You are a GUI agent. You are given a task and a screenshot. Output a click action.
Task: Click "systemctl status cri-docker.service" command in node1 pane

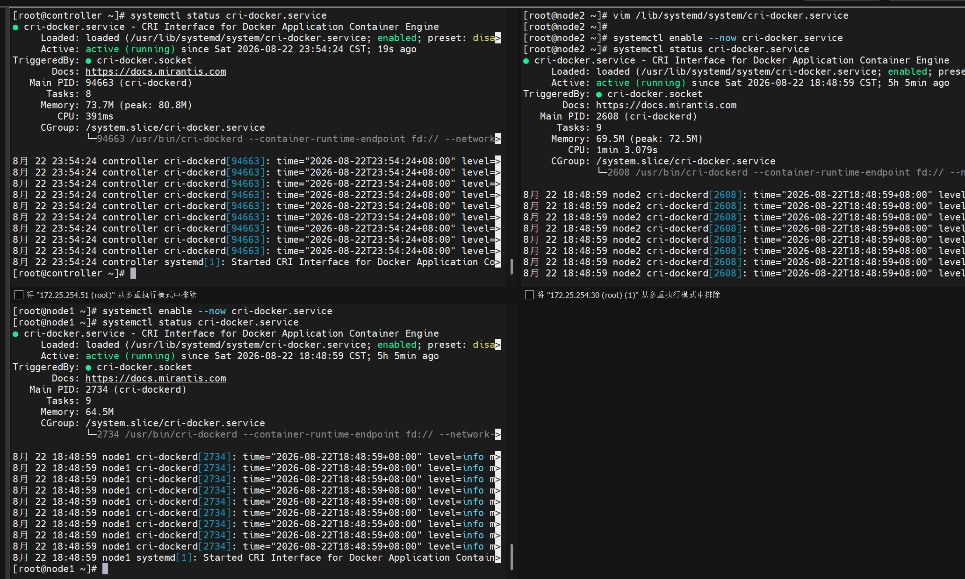tap(201, 322)
